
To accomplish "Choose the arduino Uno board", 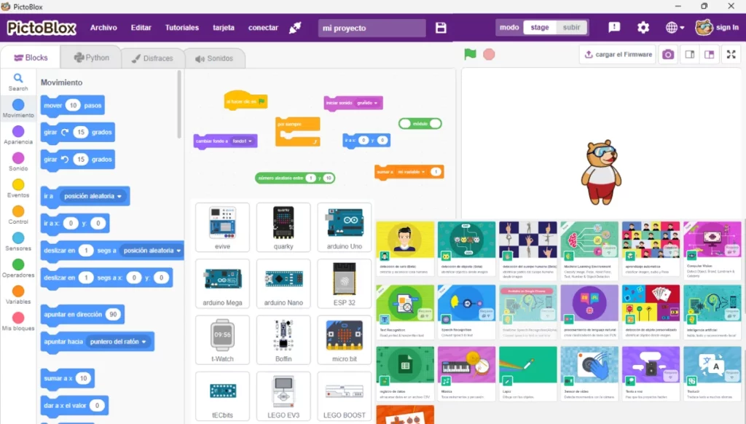I will [x=345, y=227].
